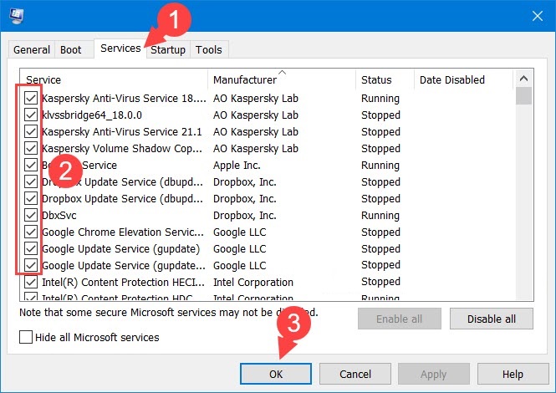This screenshot has height=393, width=556.
Task: Select Kaspersky Volume Shadow Cop... service name
Action: [122, 149]
